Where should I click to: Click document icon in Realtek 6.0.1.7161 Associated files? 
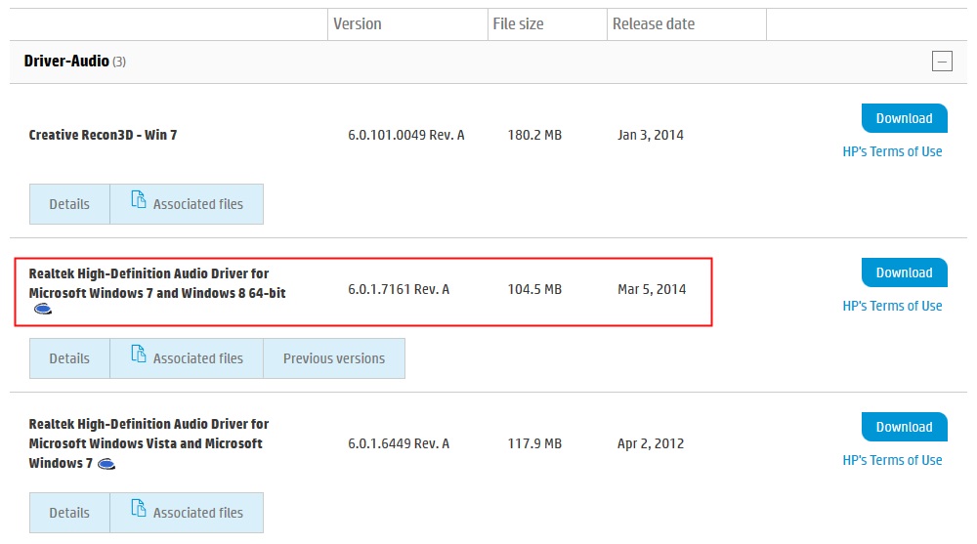pos(139,355)
